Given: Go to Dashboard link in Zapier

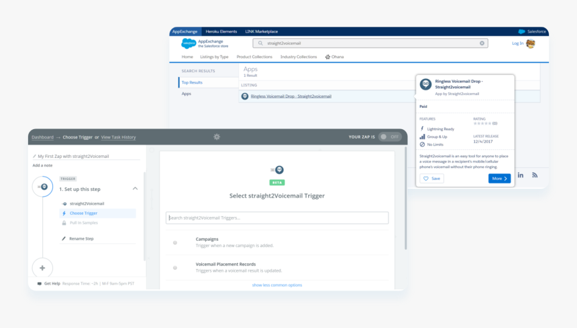Looking at the screenshot, I should pyautogui.click(x=42, y=137).
